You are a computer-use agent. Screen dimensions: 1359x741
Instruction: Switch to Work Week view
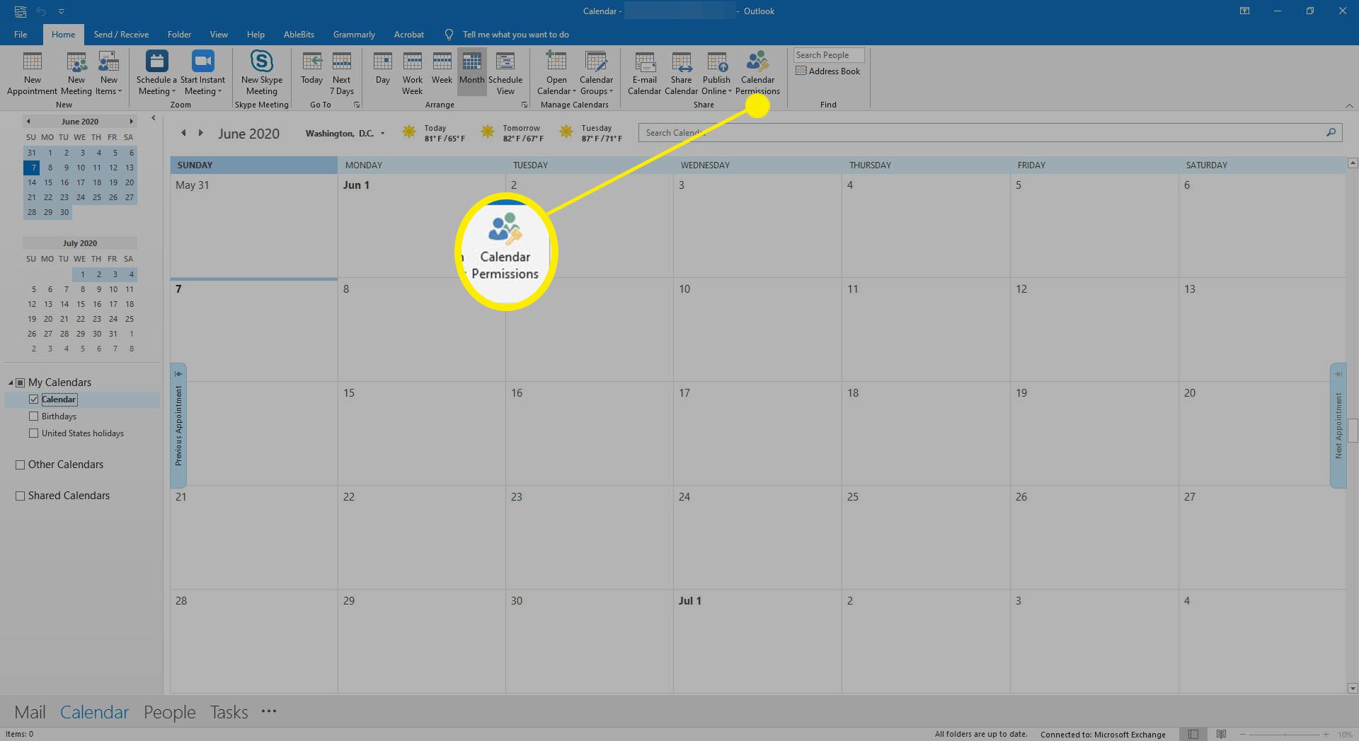click(412, 73)
